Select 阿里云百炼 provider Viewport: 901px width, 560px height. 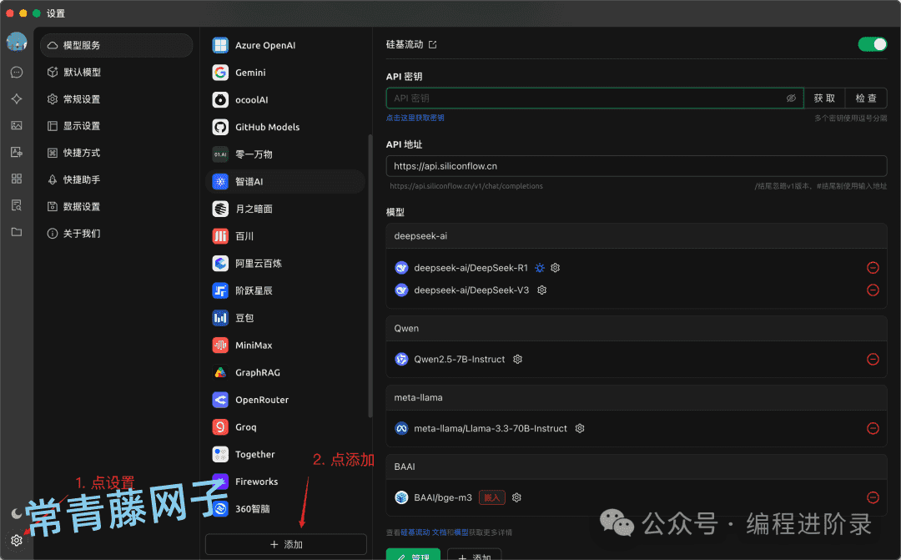click(285, 264)
